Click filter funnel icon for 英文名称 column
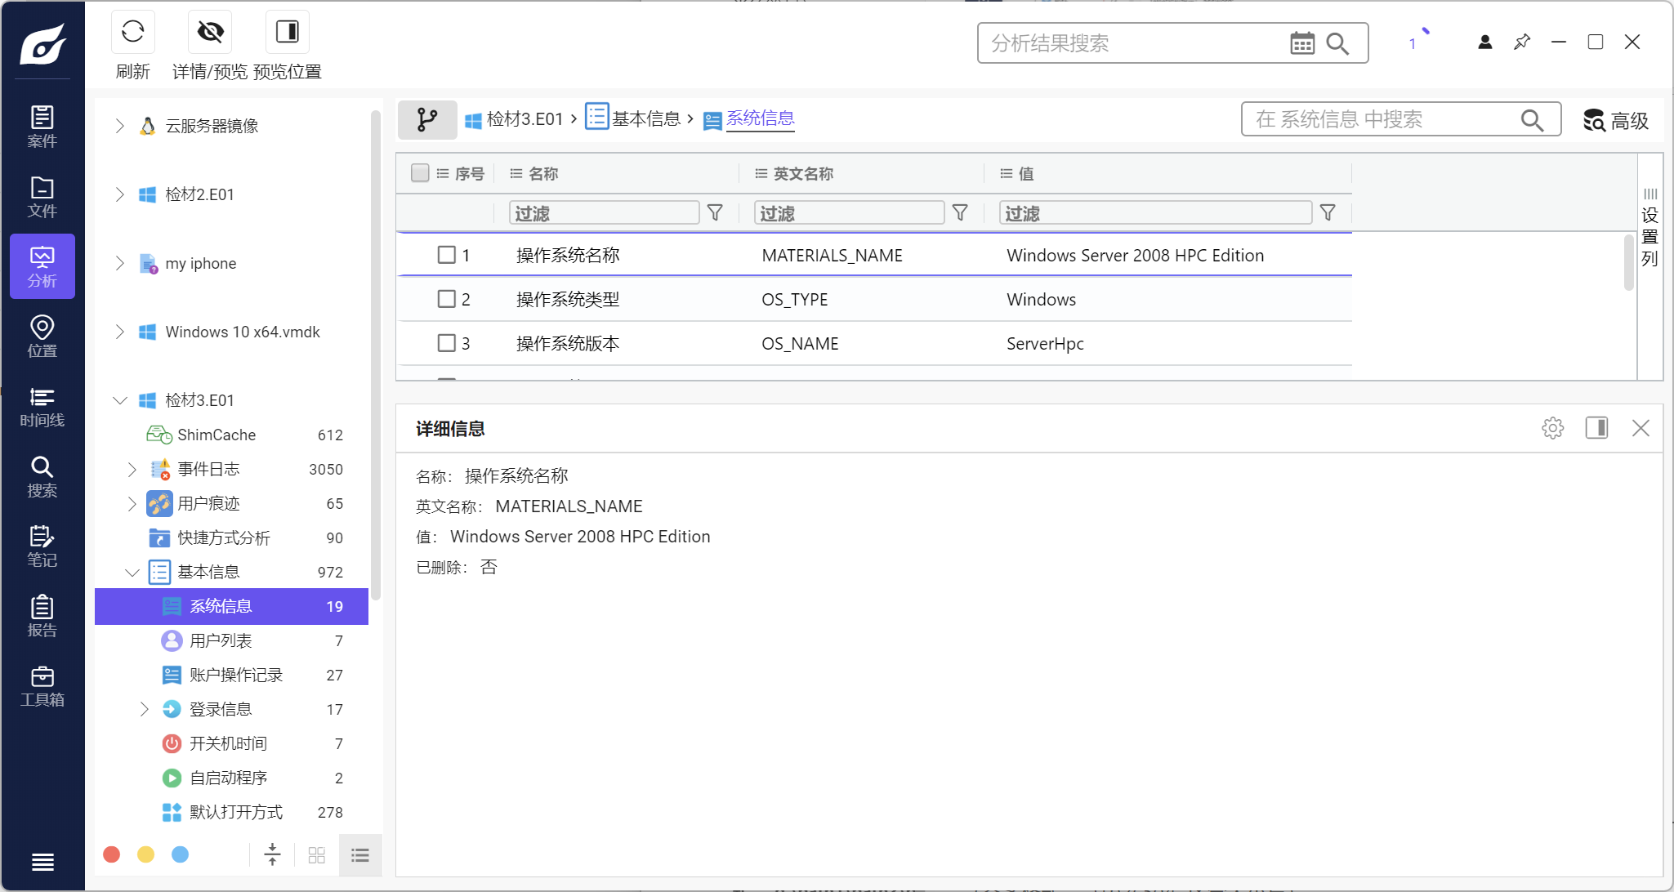1674x892 pixels. tap(961, 213)
